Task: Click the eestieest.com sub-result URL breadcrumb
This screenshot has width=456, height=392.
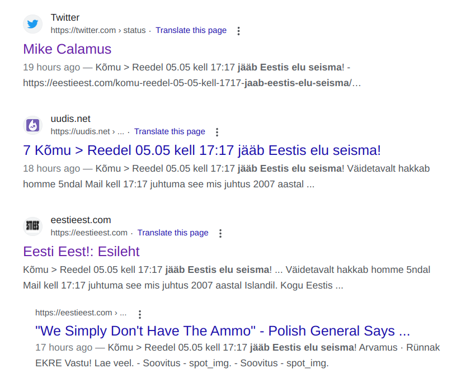Action: 81,313
